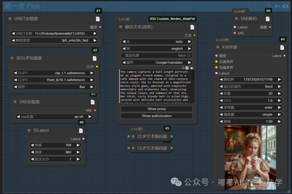Decrease CFG 1.0 with its left arrow
Image resolution: width=292 pixels, height=194 pixels.
pyautogui.click(x=221, y=101)
